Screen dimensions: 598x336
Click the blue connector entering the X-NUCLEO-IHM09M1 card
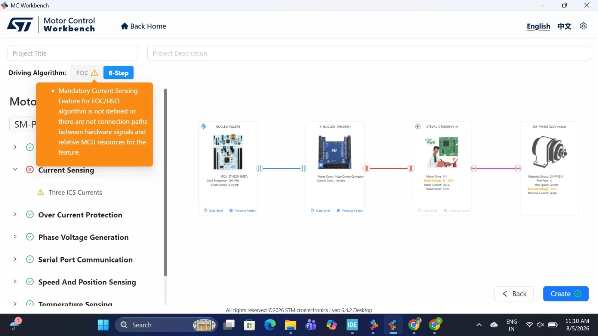(303, 168)
